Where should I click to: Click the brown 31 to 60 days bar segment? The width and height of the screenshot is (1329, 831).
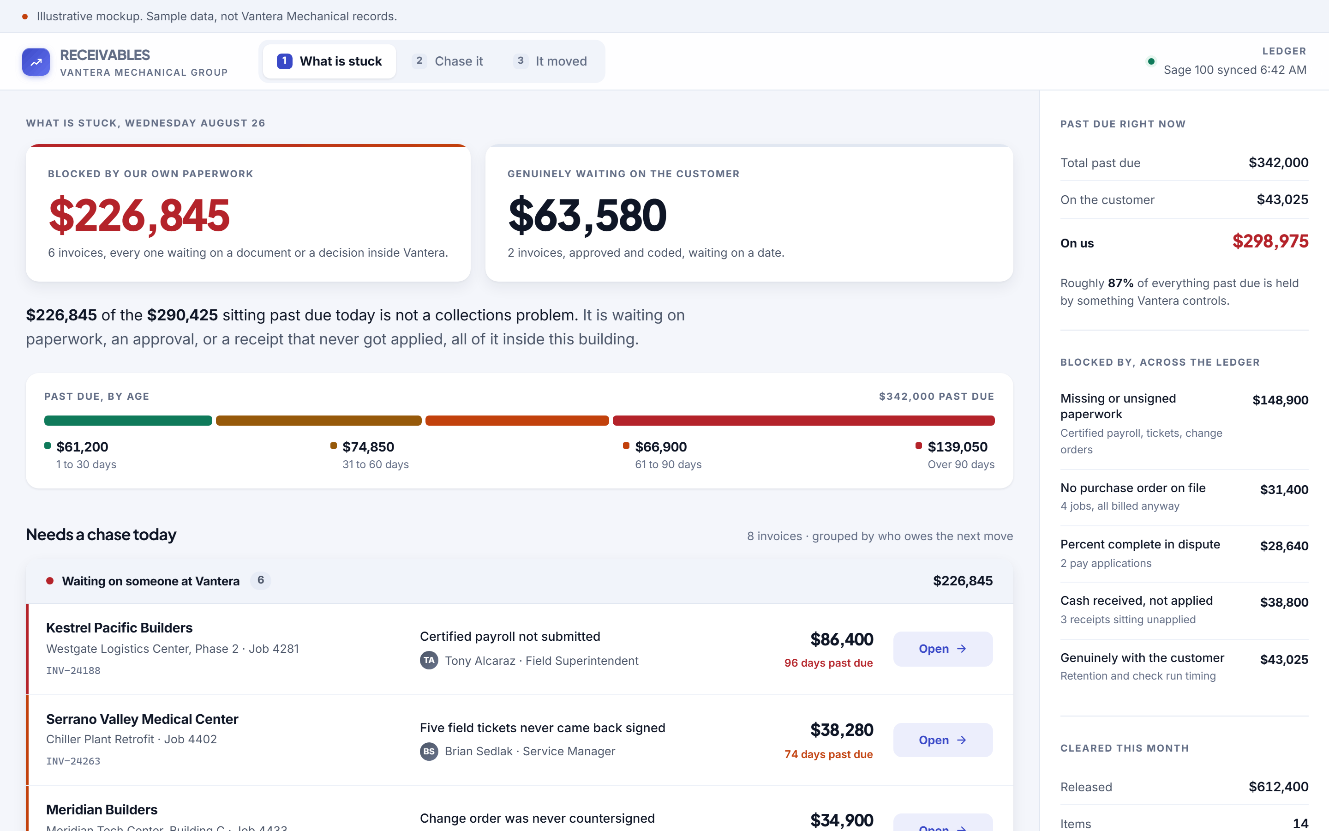click(x=318, y=421)
